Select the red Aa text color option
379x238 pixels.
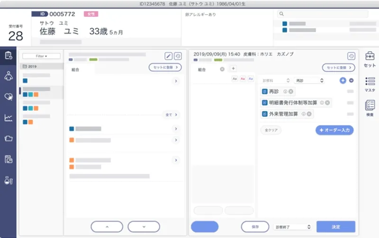(x=243, y=79)
